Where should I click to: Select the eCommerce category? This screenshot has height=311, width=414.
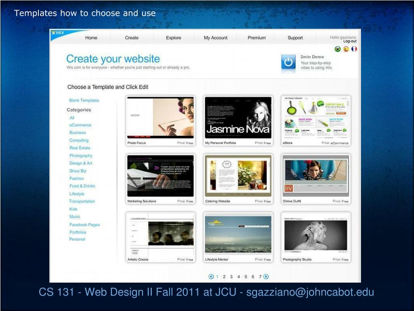pos(80,125)
